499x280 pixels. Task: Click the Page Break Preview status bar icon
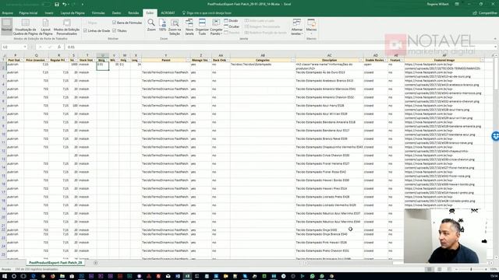[449, 269]
